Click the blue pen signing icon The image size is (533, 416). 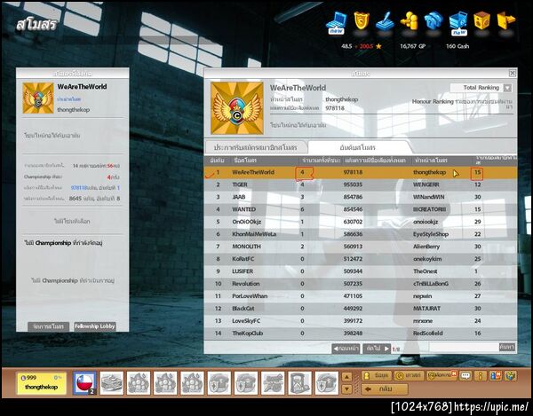coord(386,21)
